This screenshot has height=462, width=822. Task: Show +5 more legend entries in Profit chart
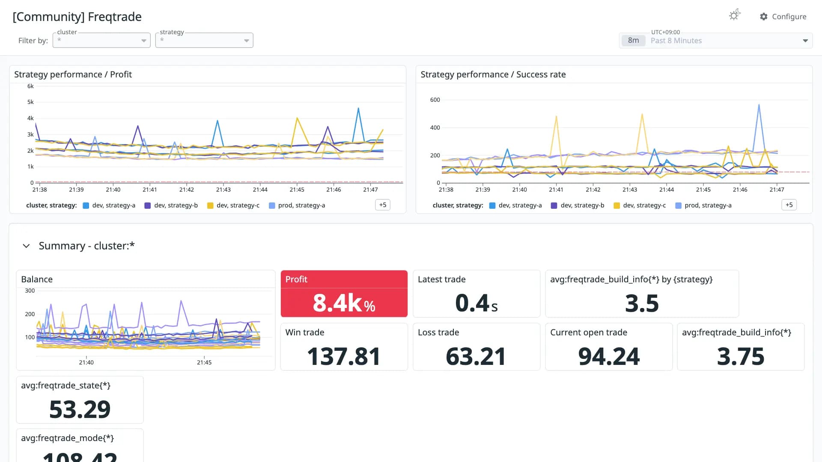point(383,205)
